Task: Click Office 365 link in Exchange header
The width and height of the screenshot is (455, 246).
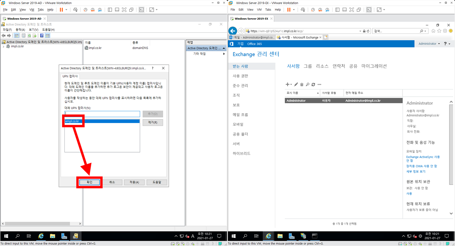Action: [254, 44]
